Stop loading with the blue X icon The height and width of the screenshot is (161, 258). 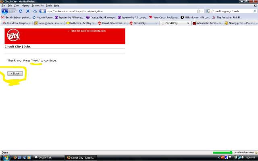coord(28,11)
